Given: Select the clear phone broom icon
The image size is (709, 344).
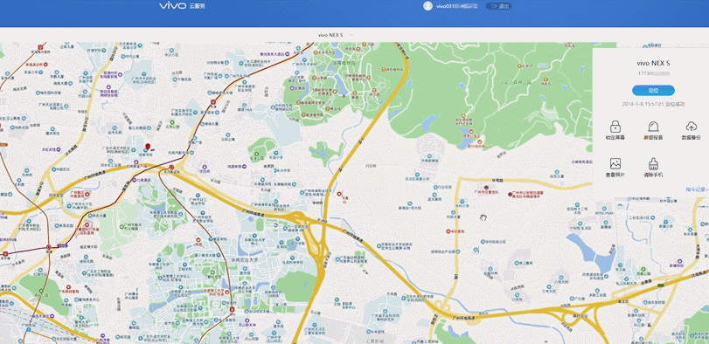Looking at the screenshot, I should [x=653, y=163].
